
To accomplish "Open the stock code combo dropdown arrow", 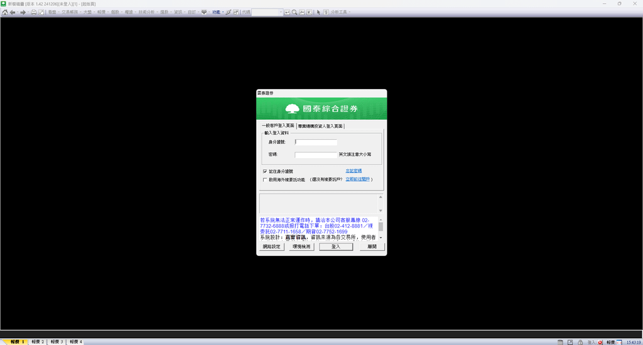I will click(x=281, y=13).
